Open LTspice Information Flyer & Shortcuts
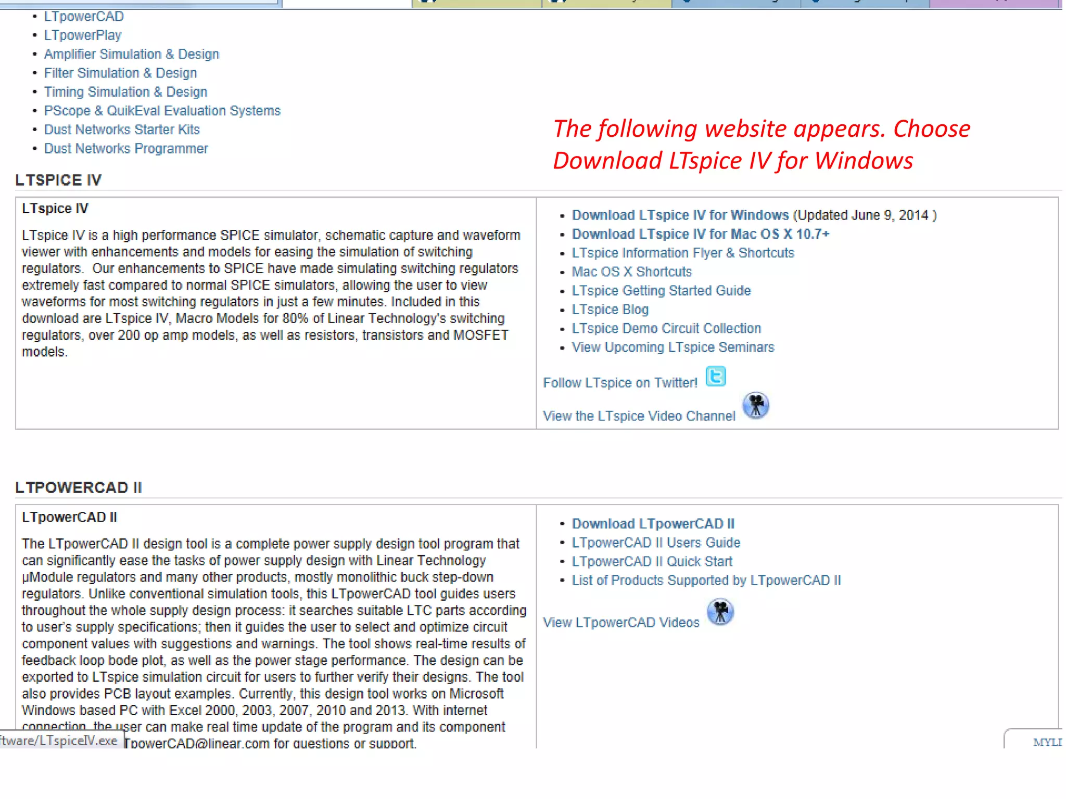This screenshot has height=799, width=1066. coord(682,253)
